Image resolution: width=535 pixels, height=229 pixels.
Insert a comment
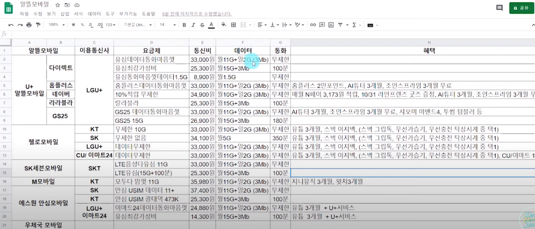322,25
